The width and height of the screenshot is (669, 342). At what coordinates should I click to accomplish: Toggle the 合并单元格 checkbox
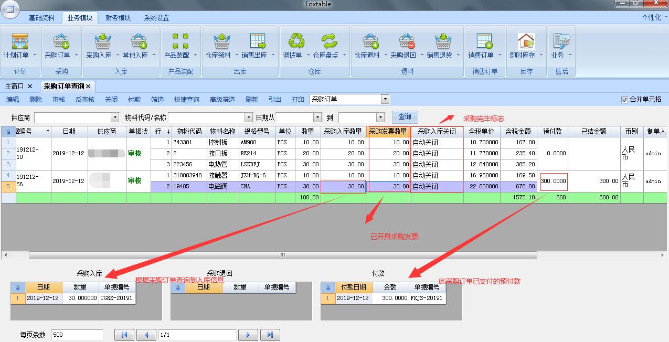[x=624, y=100]
